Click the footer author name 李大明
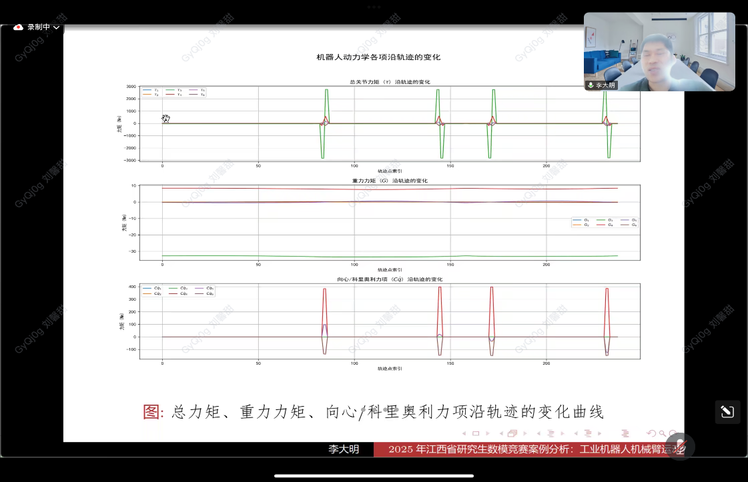 tap(344, 449)
